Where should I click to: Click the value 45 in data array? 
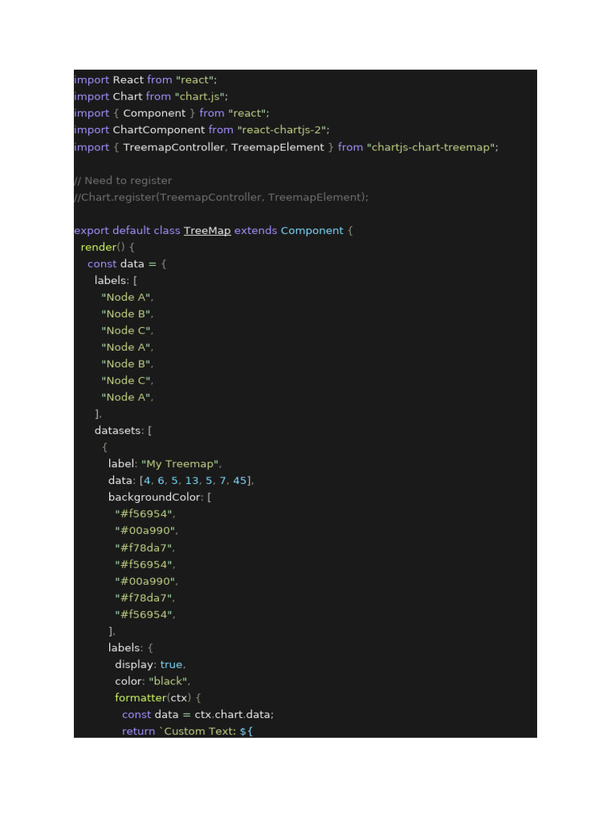coord(239,480)
